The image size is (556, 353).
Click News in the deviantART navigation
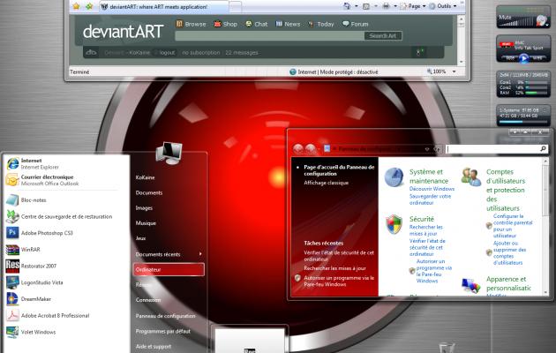(x=288, y=24)
